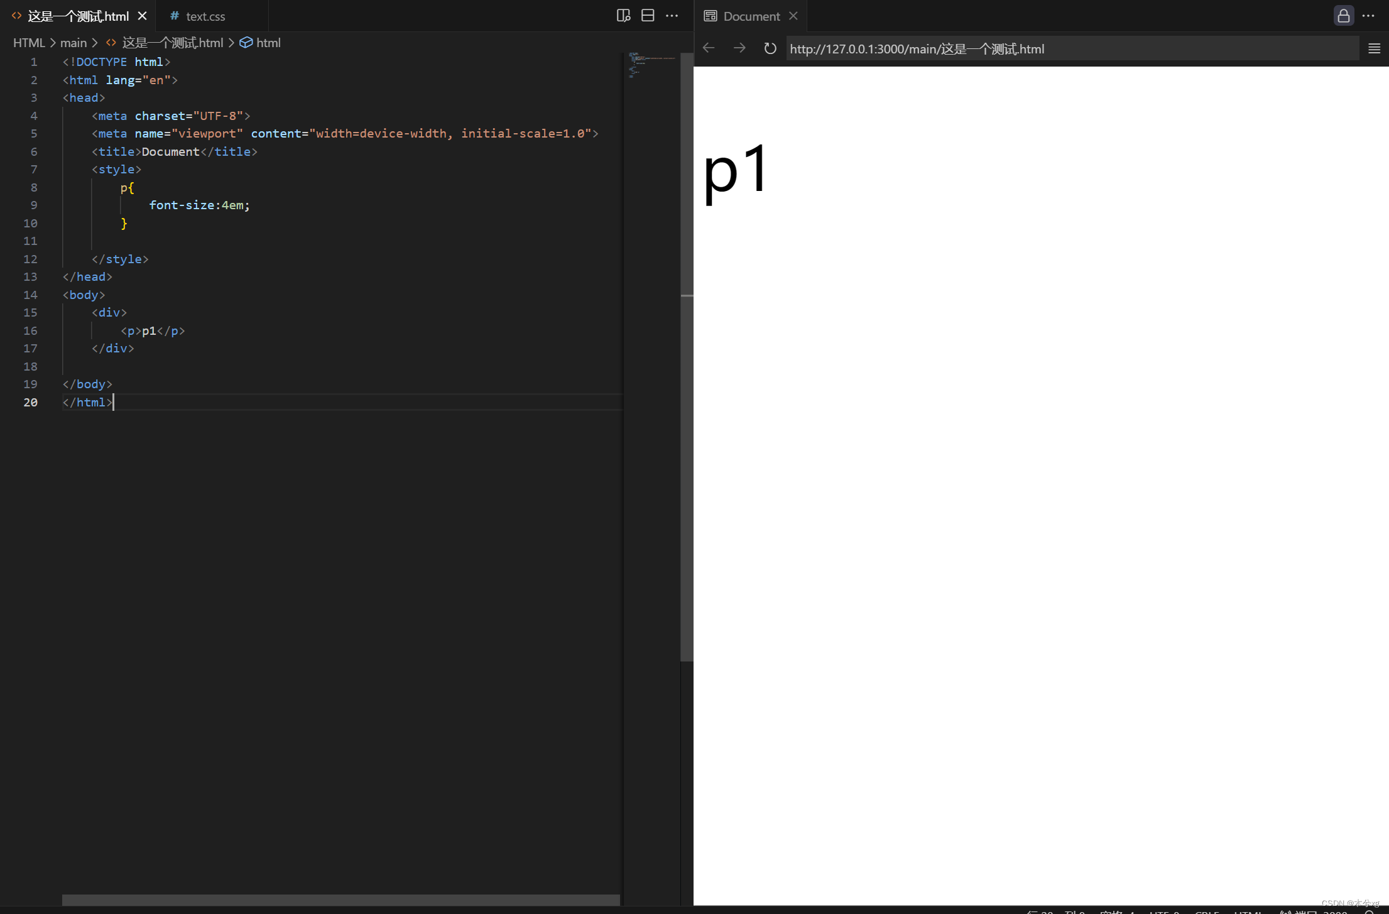Click UTF-8 encoding in the status bar

[1165, 911]
